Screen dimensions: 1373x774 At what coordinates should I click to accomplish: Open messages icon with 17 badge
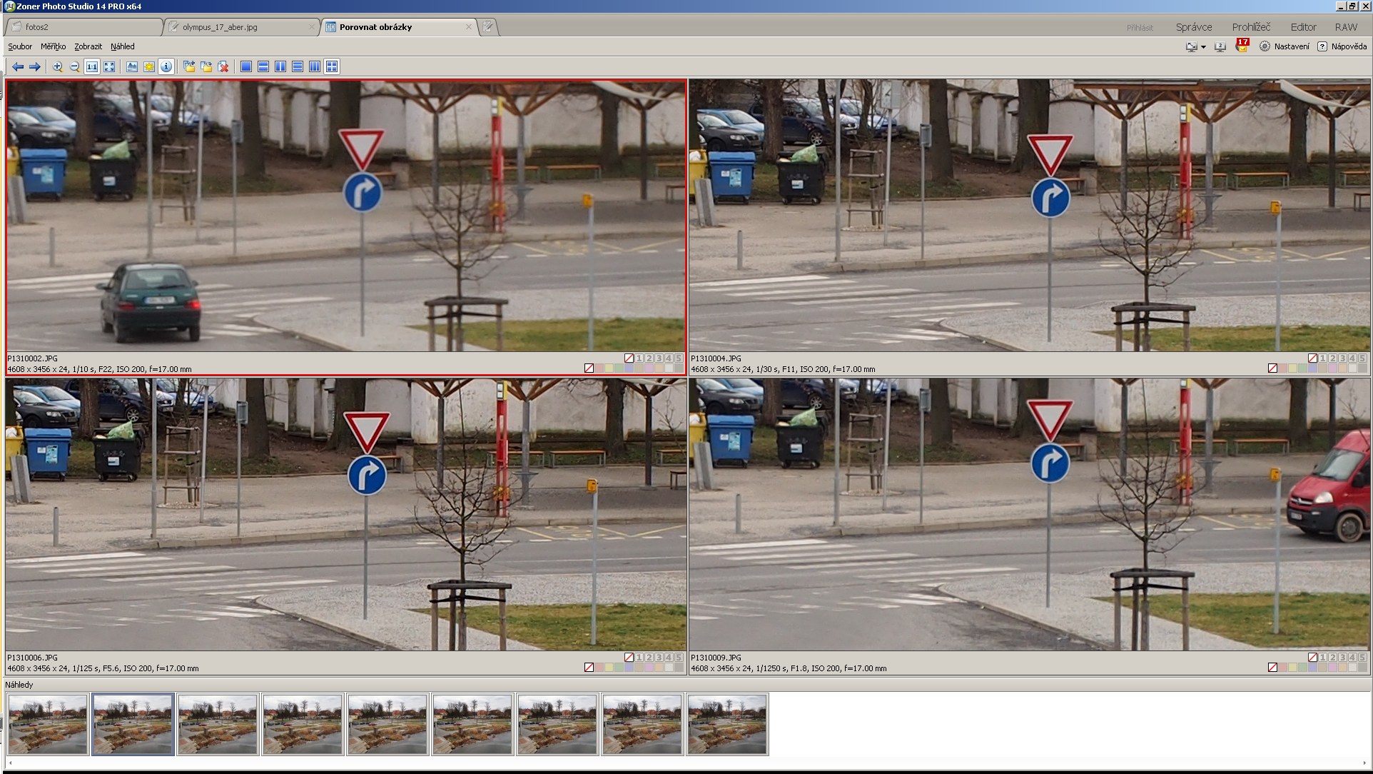click(x=1242, y=46)
